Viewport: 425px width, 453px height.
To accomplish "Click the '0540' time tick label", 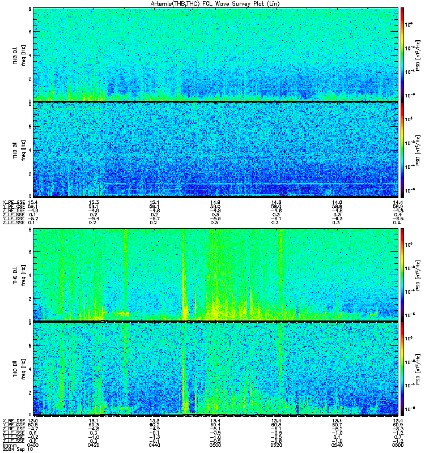I will pyautogui.click(x=337, y=445).
